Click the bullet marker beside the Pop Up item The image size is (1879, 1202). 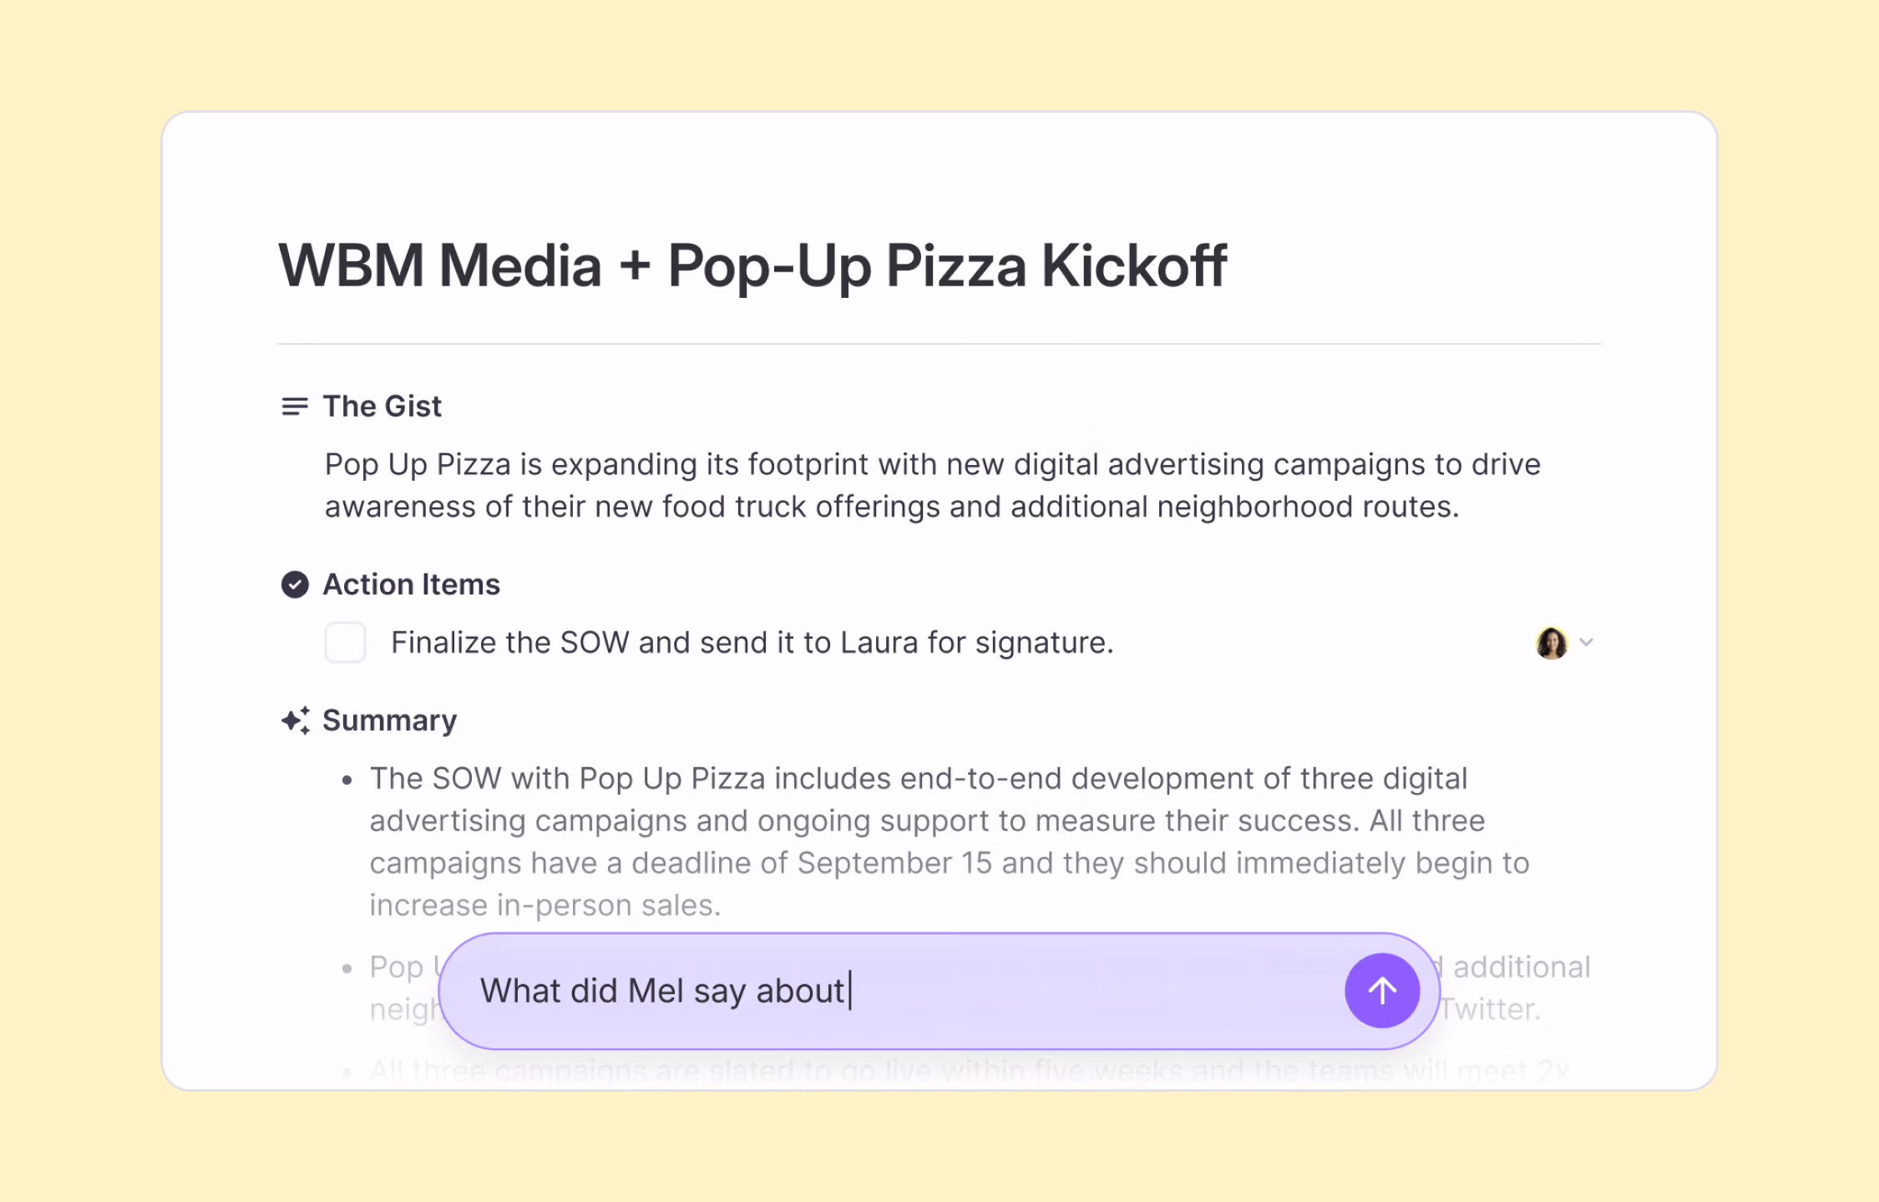(348, 968)
